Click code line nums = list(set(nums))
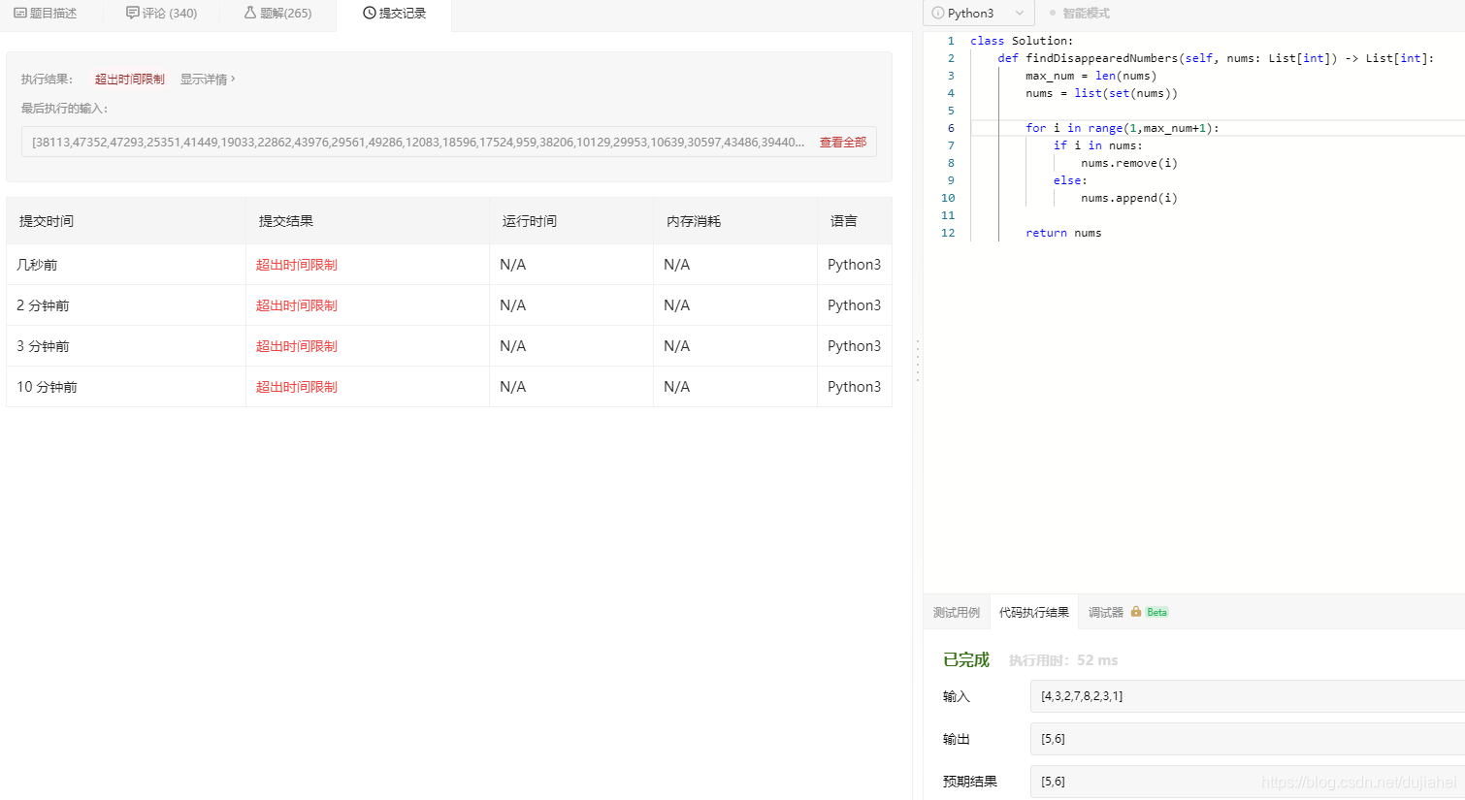Screen dimensions: 1465x800 (1102, 93)
